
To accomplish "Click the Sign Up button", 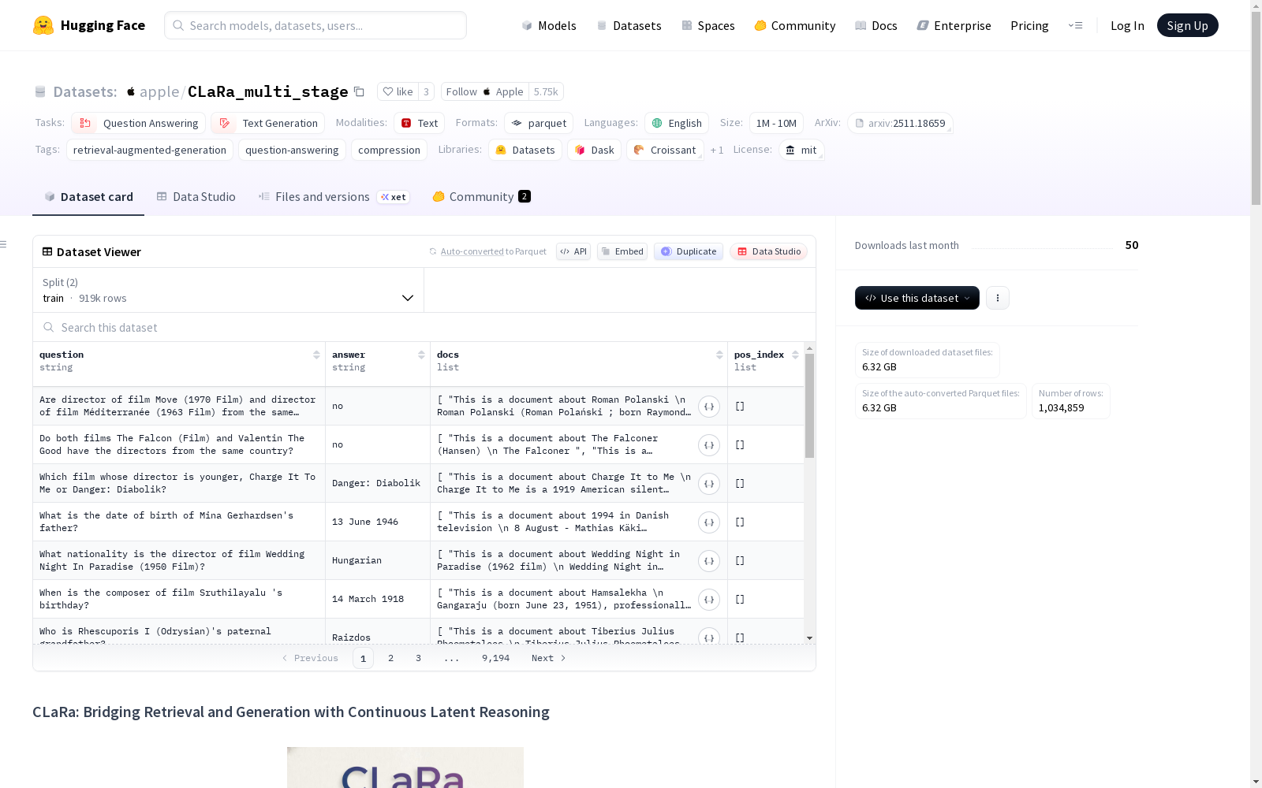I will 1187,25.
